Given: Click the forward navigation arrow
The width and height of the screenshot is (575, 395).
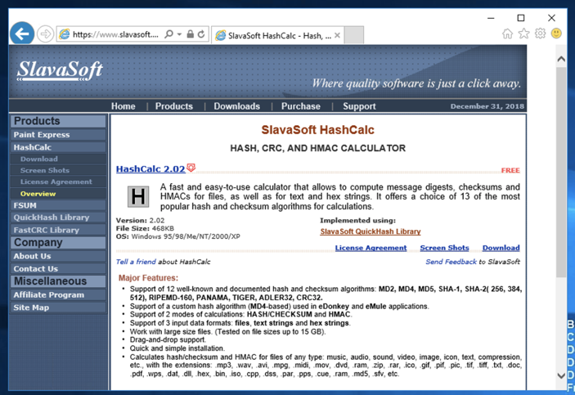Looking at the screenshot, I should click(x=46, y=34).
